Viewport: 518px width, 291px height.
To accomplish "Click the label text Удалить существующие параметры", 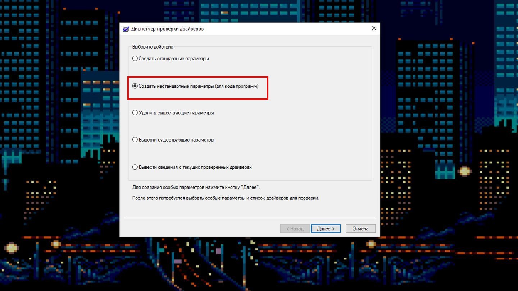I will click(176, 113).
